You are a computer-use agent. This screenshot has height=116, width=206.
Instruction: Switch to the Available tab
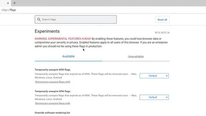(x=69, y=56)
